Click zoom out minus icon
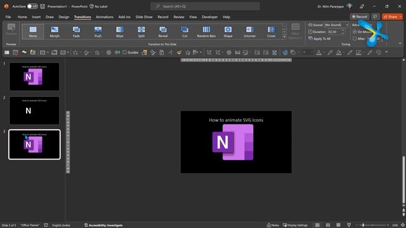 pyautogui.click(x=357, y=225)
